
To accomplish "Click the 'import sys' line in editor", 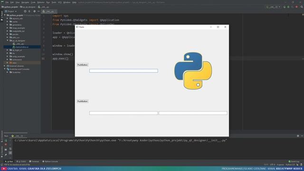I will coord(60,16).
